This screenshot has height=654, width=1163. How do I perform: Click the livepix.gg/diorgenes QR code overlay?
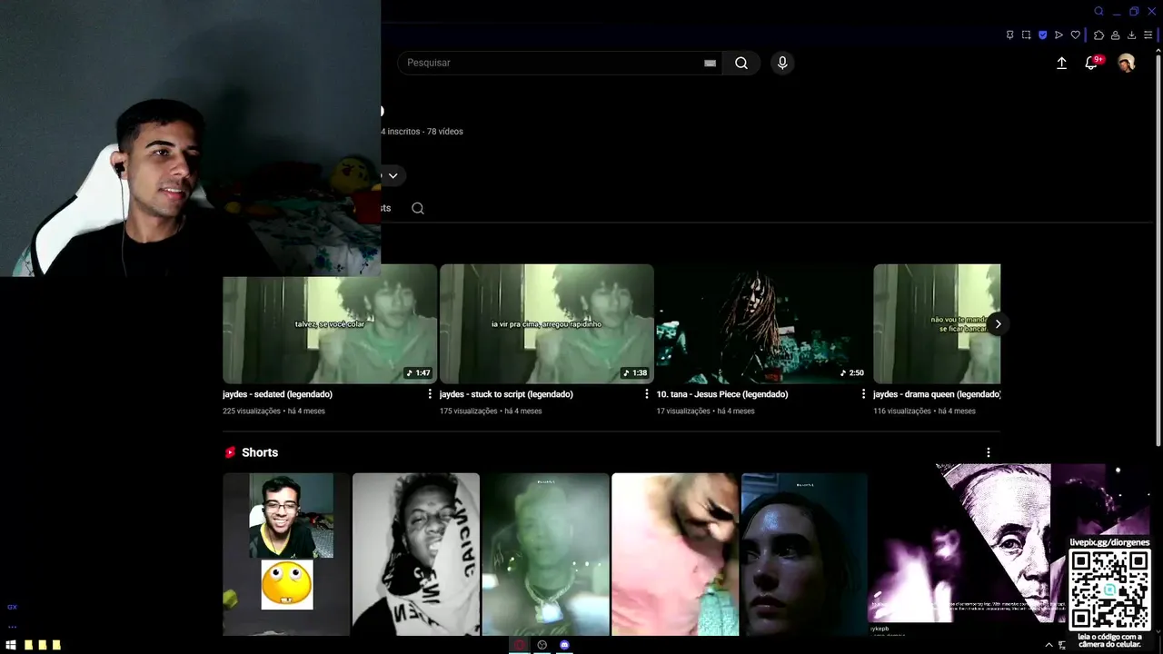tap(1109, 589)
